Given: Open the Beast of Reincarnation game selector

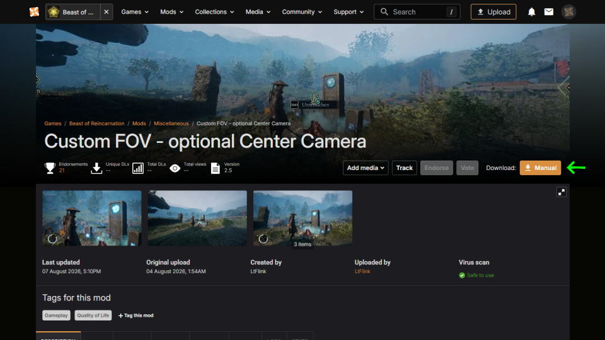Looking at the screenshot, I should (72, 12).
